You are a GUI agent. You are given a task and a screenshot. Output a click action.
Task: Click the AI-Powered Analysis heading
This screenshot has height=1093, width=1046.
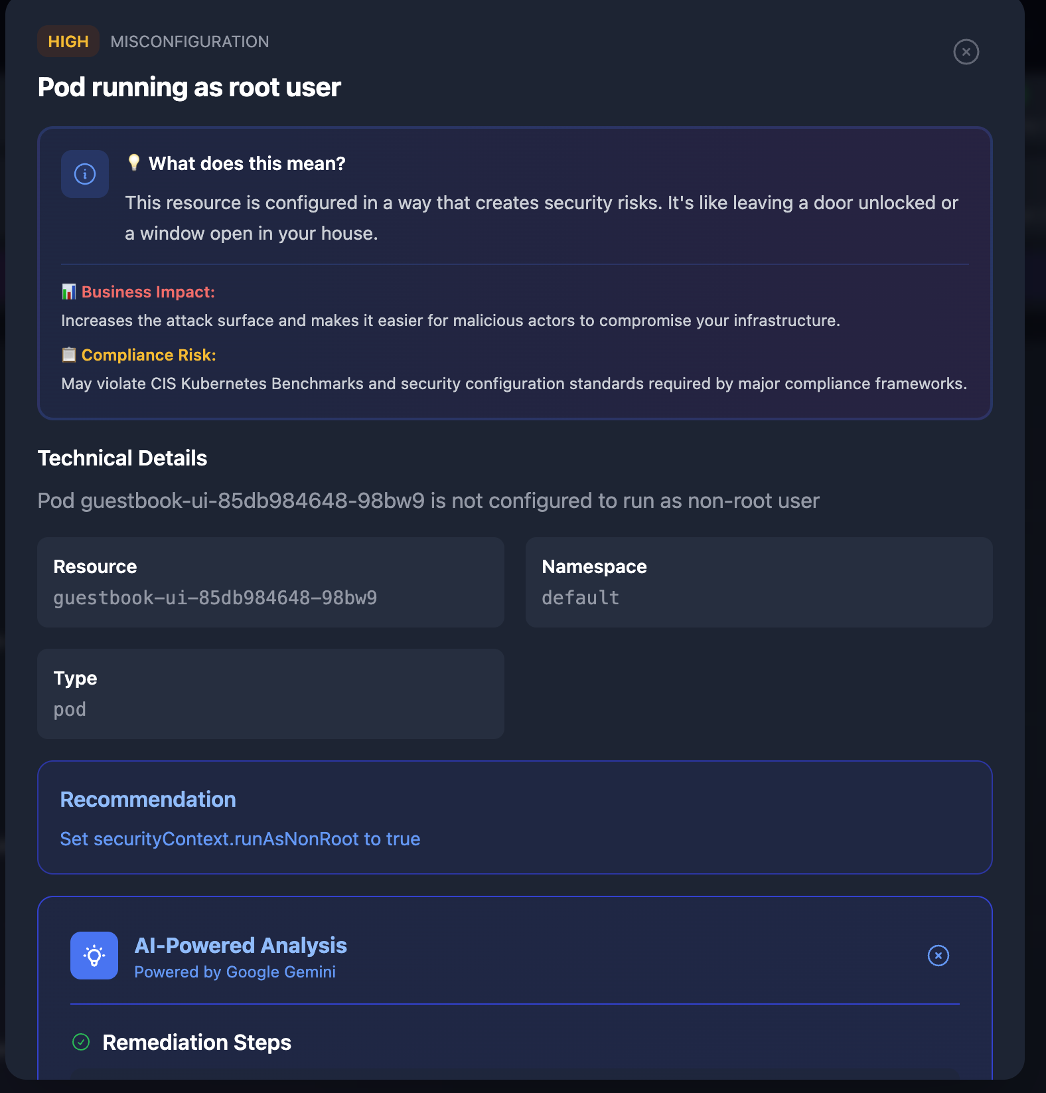pyautogui.click(x=240, y=945)
